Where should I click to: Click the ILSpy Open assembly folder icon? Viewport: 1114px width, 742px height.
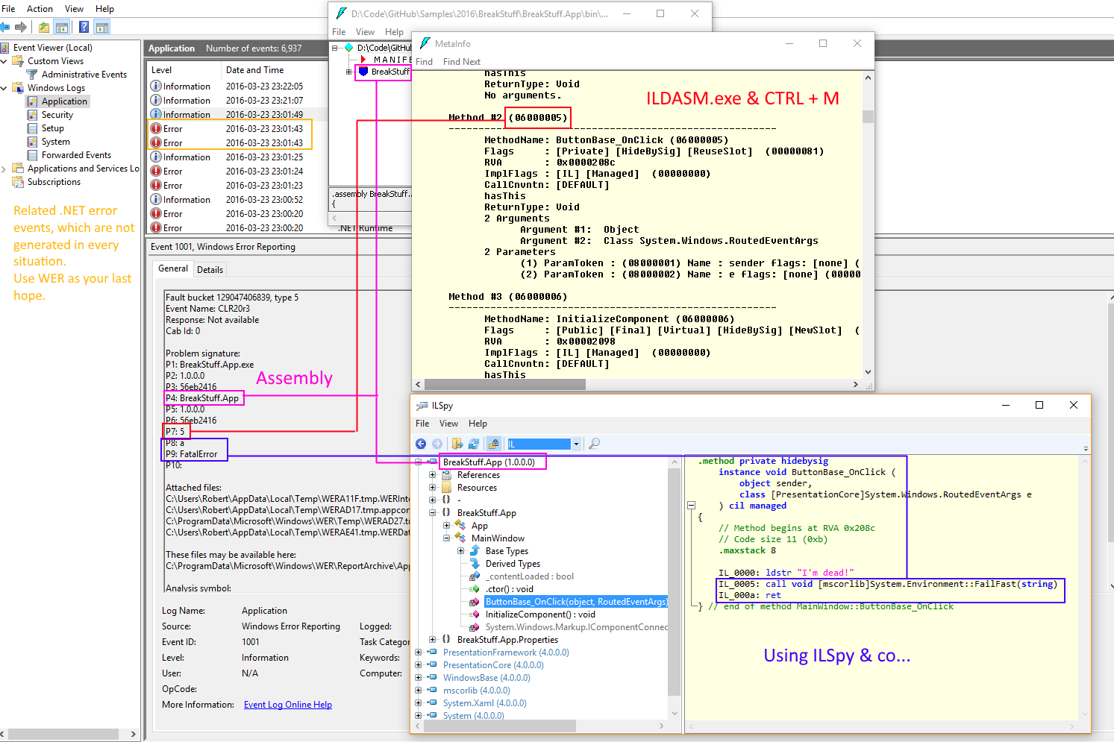tap(457, 444)
